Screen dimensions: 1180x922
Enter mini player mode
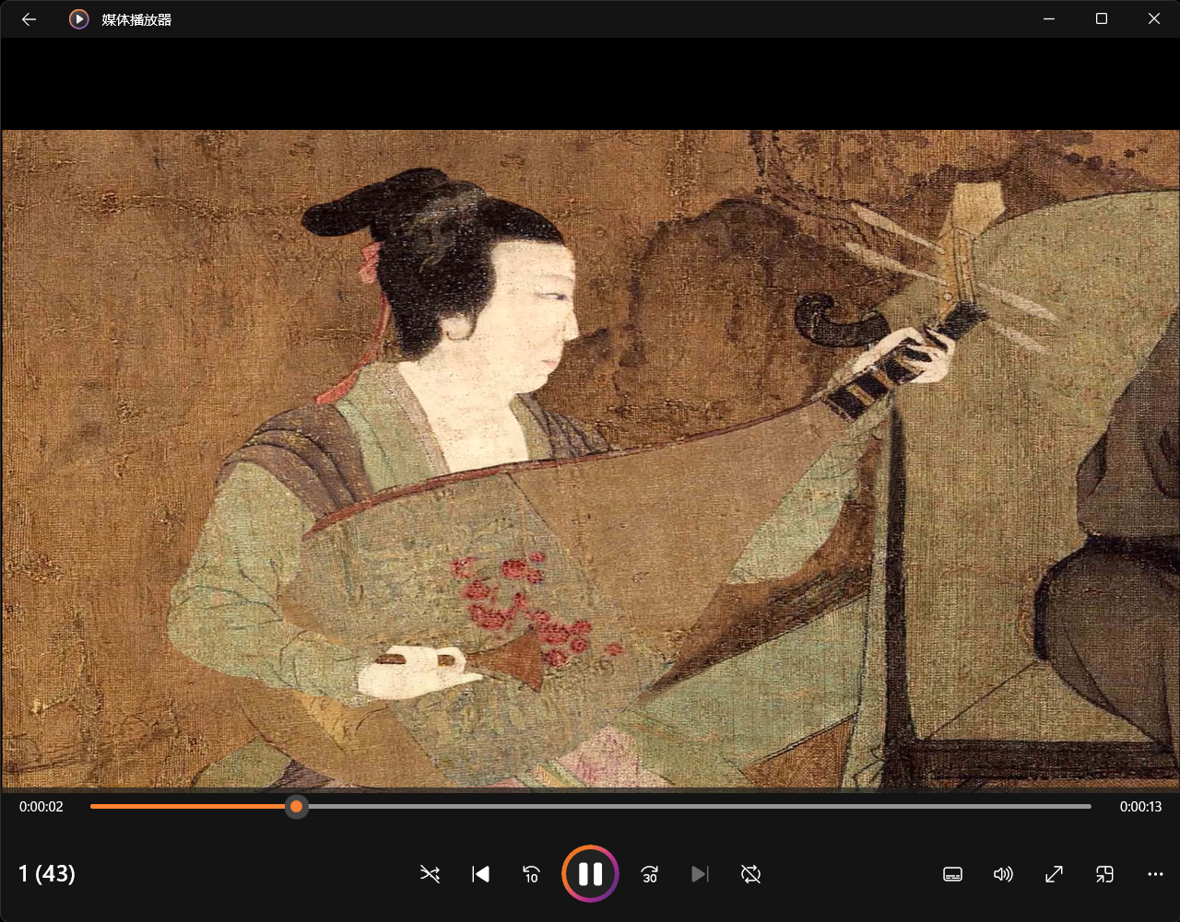point(1104,874)
